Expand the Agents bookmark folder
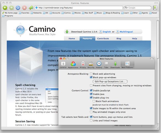Viewport: 161px width, 133px height. [143, 13]
